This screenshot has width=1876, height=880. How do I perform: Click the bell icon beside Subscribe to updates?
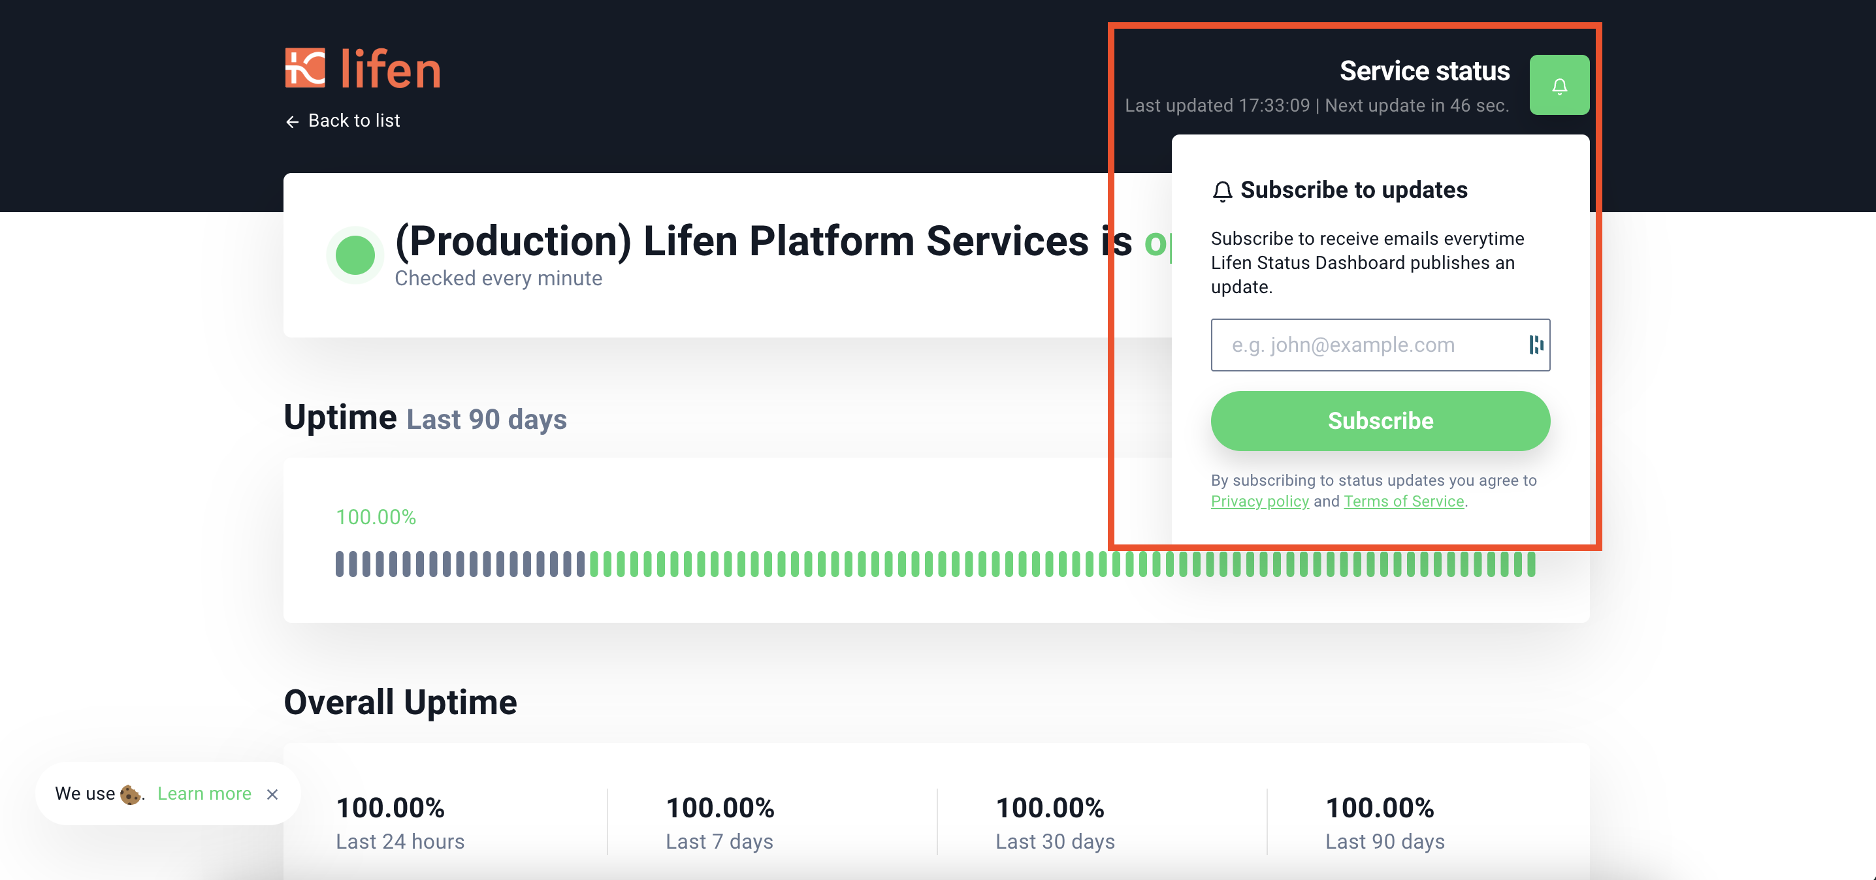point(1222,191)
